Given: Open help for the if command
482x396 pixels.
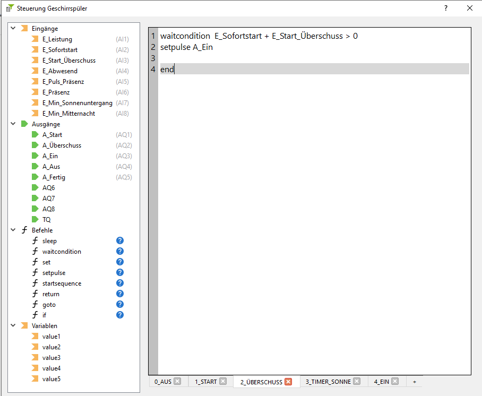Looking at the screenshot, I should [120, 315].
